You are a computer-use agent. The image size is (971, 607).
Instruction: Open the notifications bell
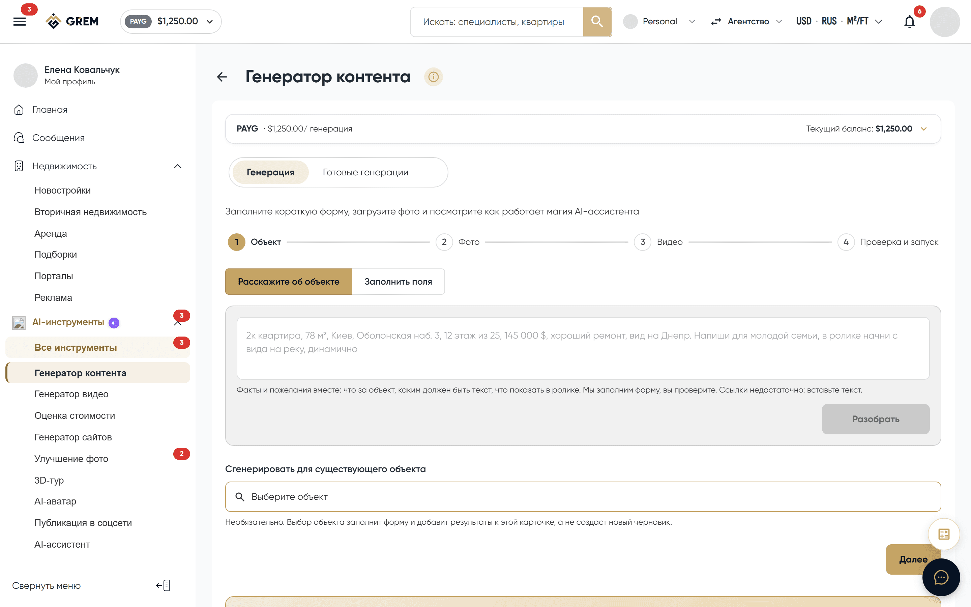(x=909, y=22)
